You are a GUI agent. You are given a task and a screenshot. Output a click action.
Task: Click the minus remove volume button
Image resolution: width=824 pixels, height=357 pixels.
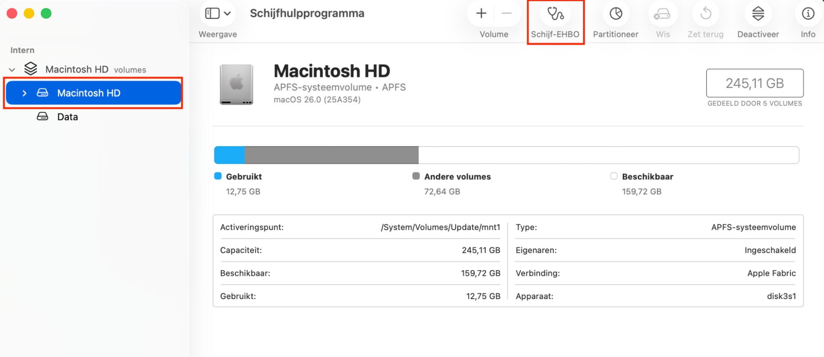[x=507, y=14]
